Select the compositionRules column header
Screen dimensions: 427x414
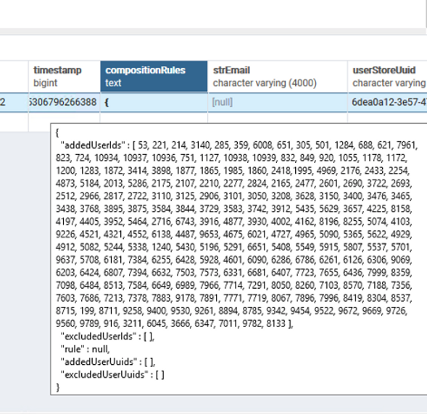point(154,77)
